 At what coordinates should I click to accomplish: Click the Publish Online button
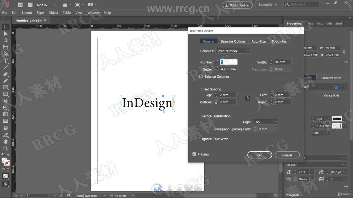(237, 5)
